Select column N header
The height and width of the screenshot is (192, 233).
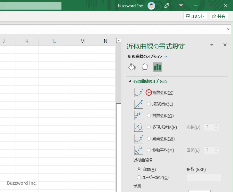point(105,41)
